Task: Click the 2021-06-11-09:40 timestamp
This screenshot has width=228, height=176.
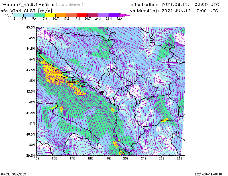Action: (208, 174)
